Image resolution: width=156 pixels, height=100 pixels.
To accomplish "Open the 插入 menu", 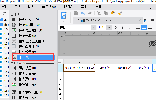I will [x=31, y=7].
